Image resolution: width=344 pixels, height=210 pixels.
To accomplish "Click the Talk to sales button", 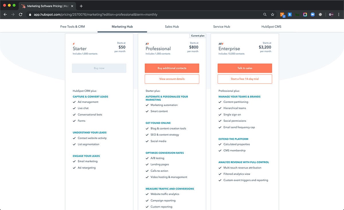I will click(x=245, y=68).
